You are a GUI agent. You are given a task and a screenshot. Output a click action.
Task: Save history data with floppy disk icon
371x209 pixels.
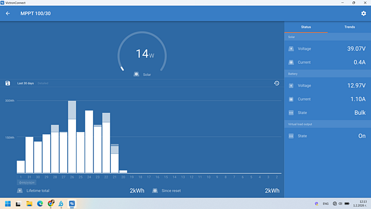point(8,83)
